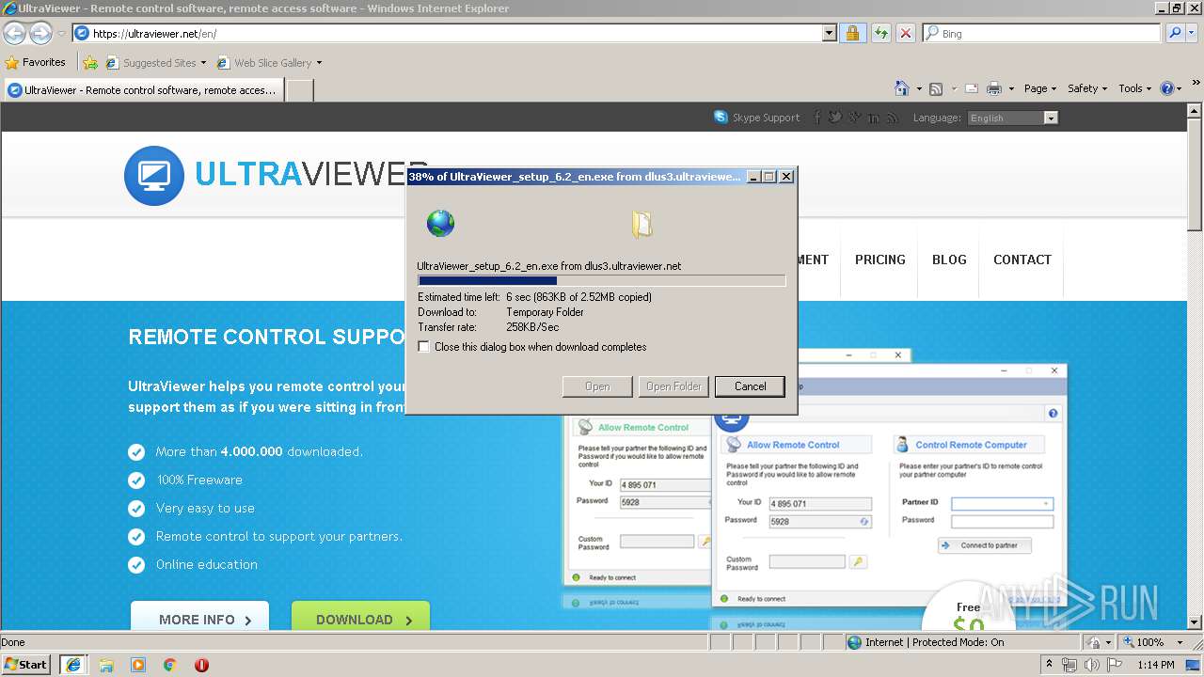Open the recent pages dropdown beside Forward
Image resolution: width=1204 pixels, height=677 pixels.
pos(61,33)
